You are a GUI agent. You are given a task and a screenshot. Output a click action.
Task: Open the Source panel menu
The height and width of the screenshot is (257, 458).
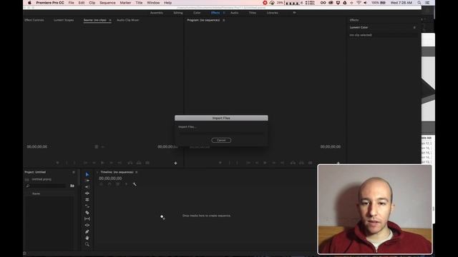(110, 20)
